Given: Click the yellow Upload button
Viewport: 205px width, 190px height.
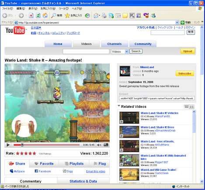Looking at the screenshot, I should click(188, 51).
